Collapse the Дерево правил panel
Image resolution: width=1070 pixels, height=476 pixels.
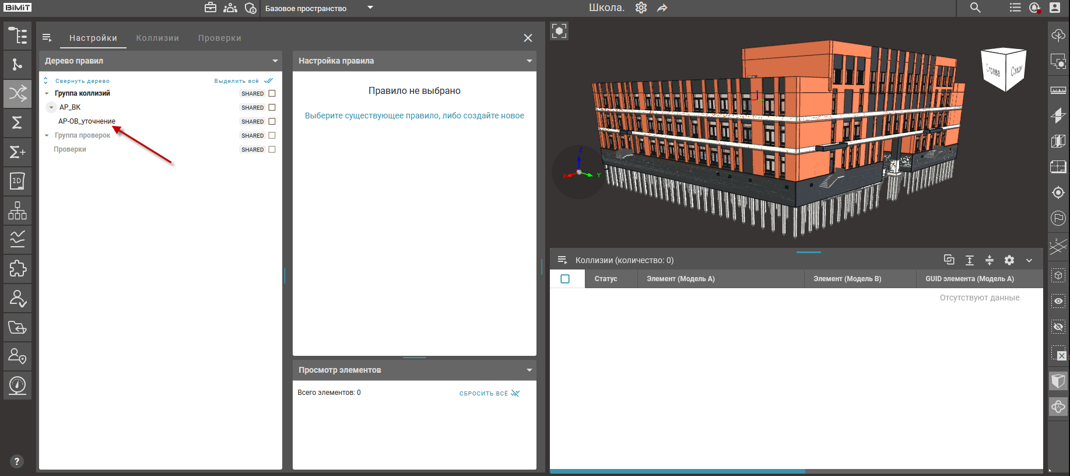coord(275,61)
